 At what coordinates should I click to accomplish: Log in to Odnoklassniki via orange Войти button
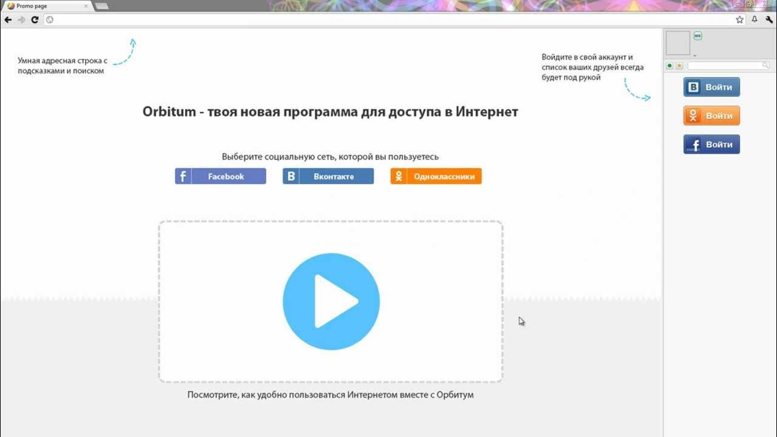(711, 115)
